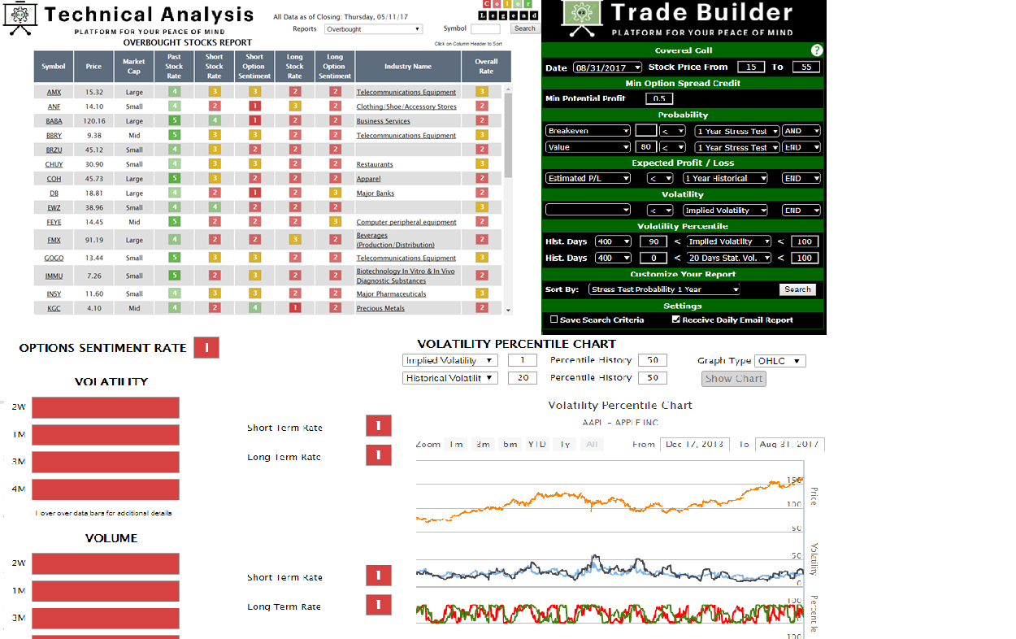Click the table scrollbar up arrow

click(509, 88)
